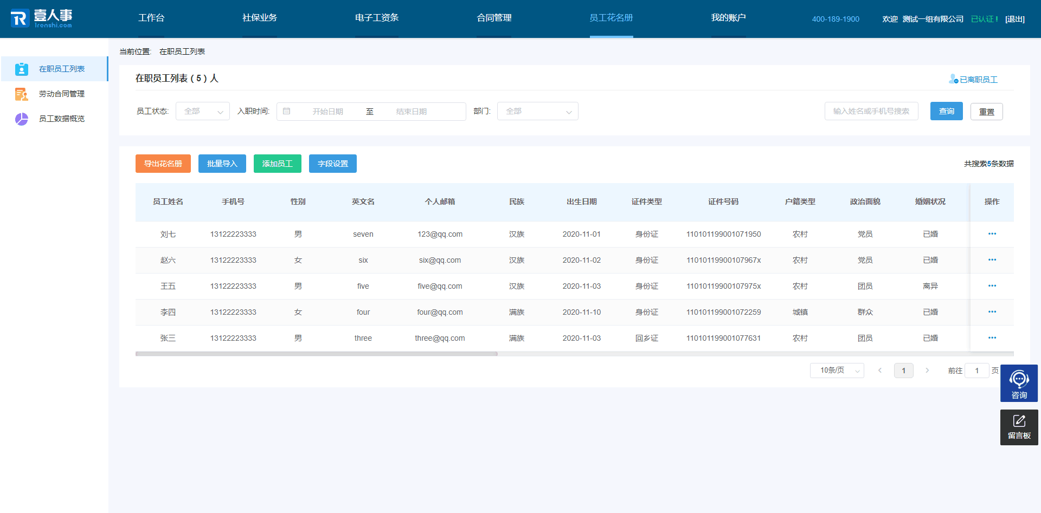Click the [退出] logout link
The height and width of the screenshot is (513, 1041).
click(x=1015, y=19)
